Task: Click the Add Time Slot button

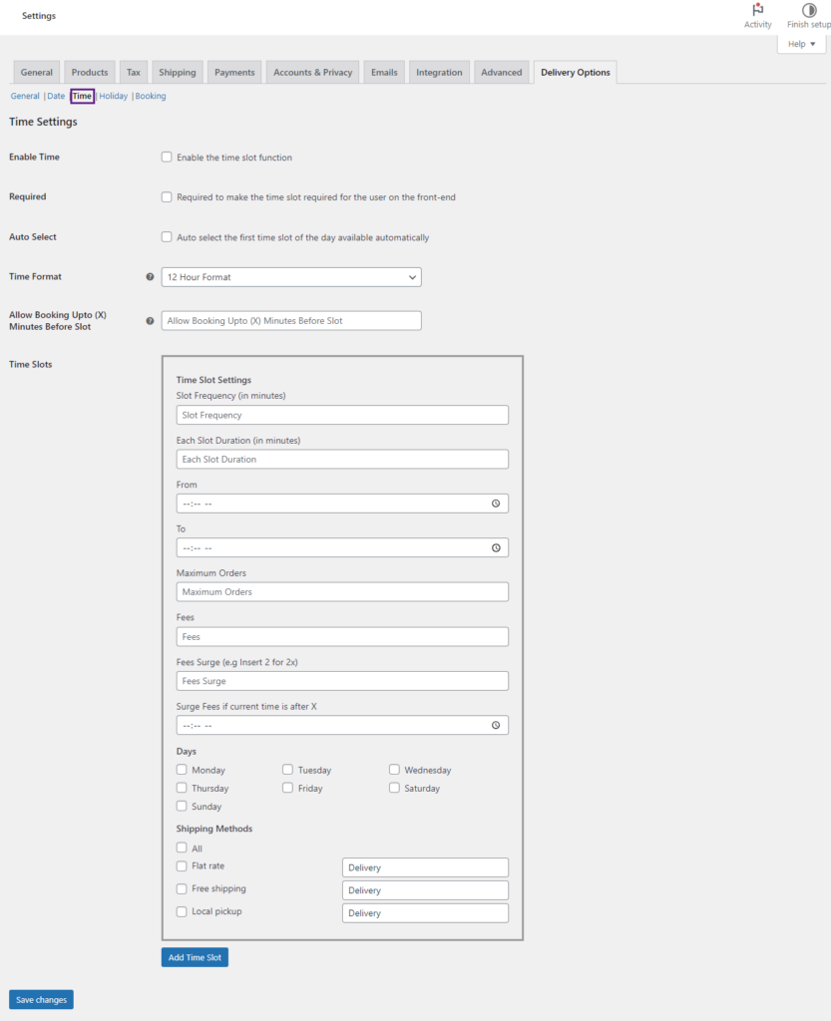Action: pos(195,957)
